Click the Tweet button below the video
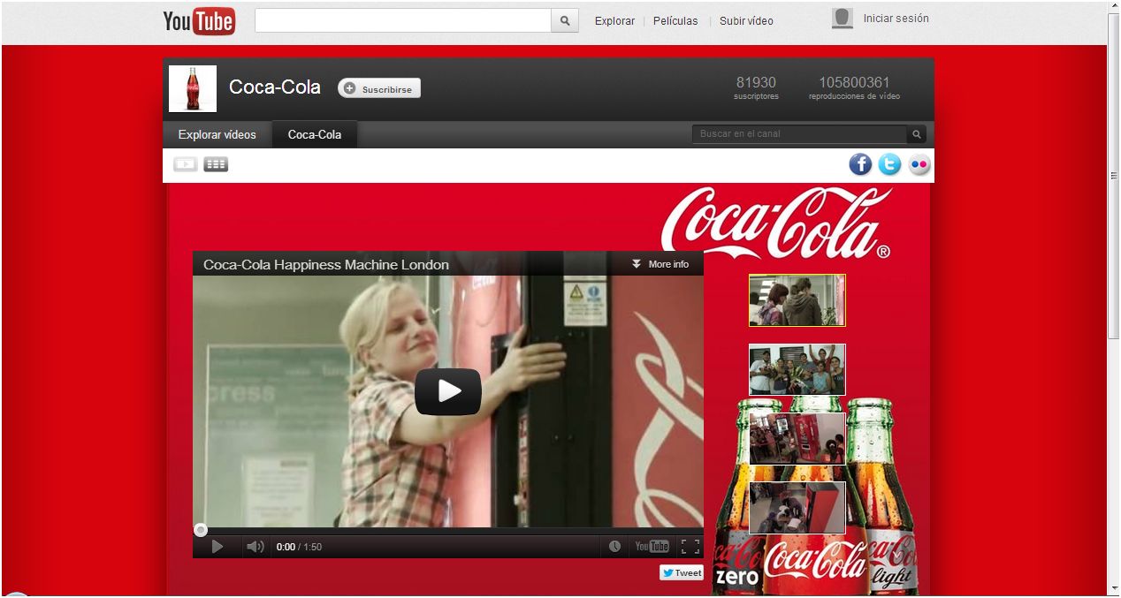Viewport: 1121px width, 598px height. pos(681,572)
